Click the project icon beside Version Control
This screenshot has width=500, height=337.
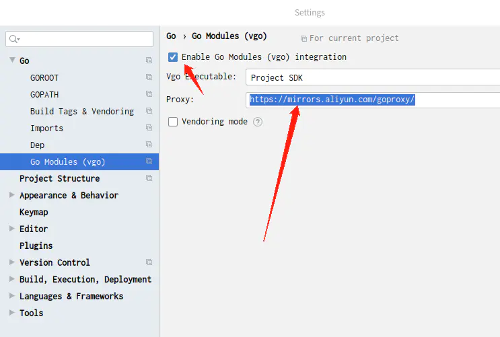[149, 262]
